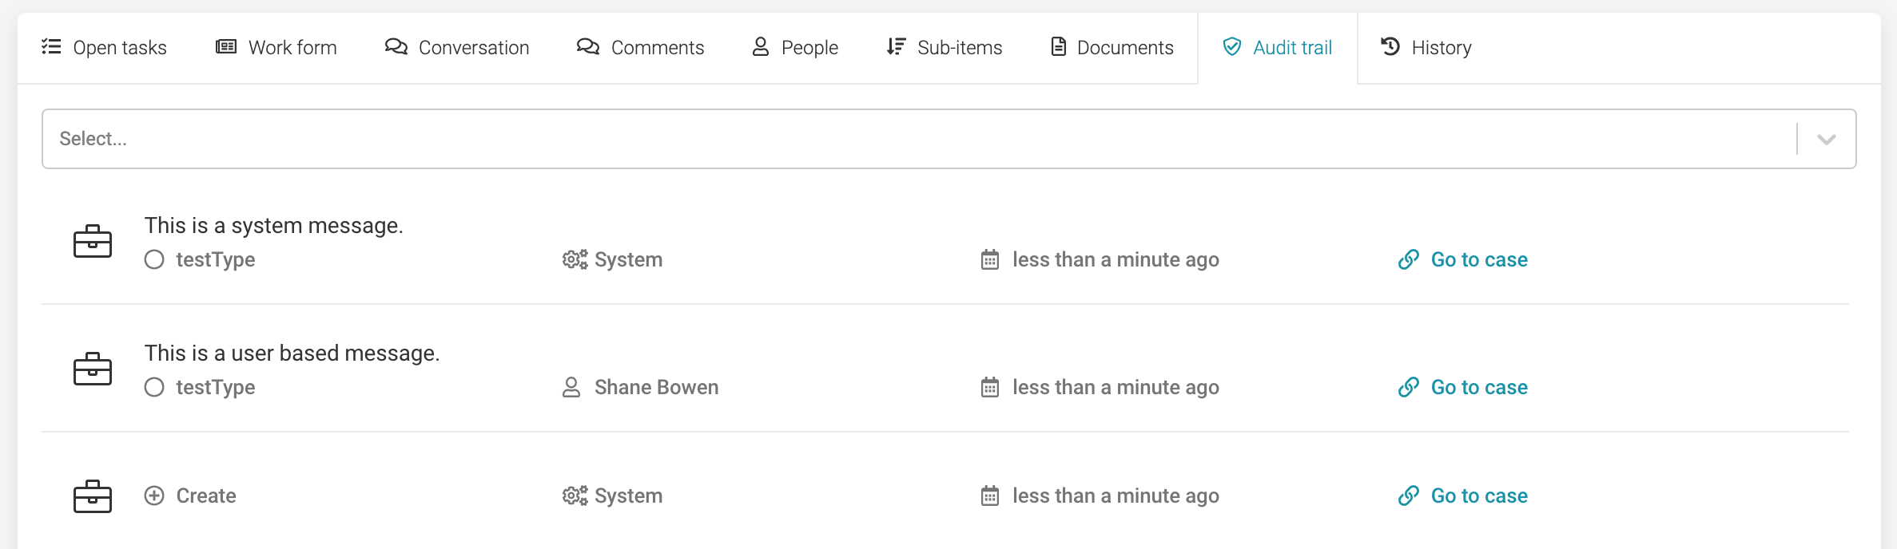Click the briefcase icon beside the user based message
This screenshot has width=1897, height=549.
coord(93,369)
